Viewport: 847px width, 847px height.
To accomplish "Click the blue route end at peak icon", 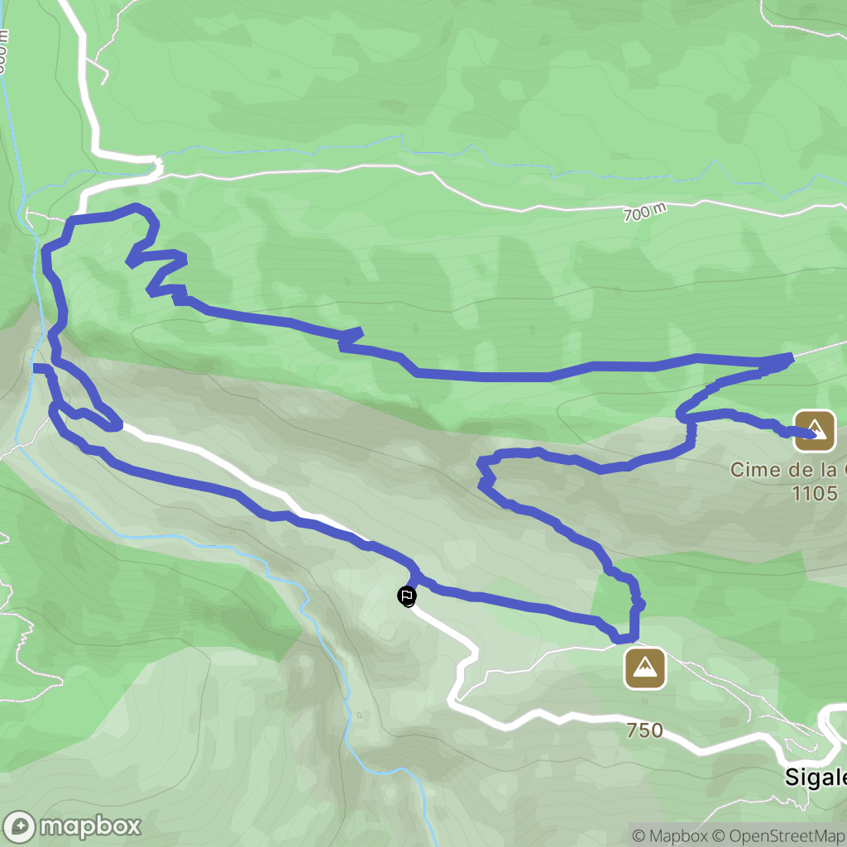I will (811, 433).
